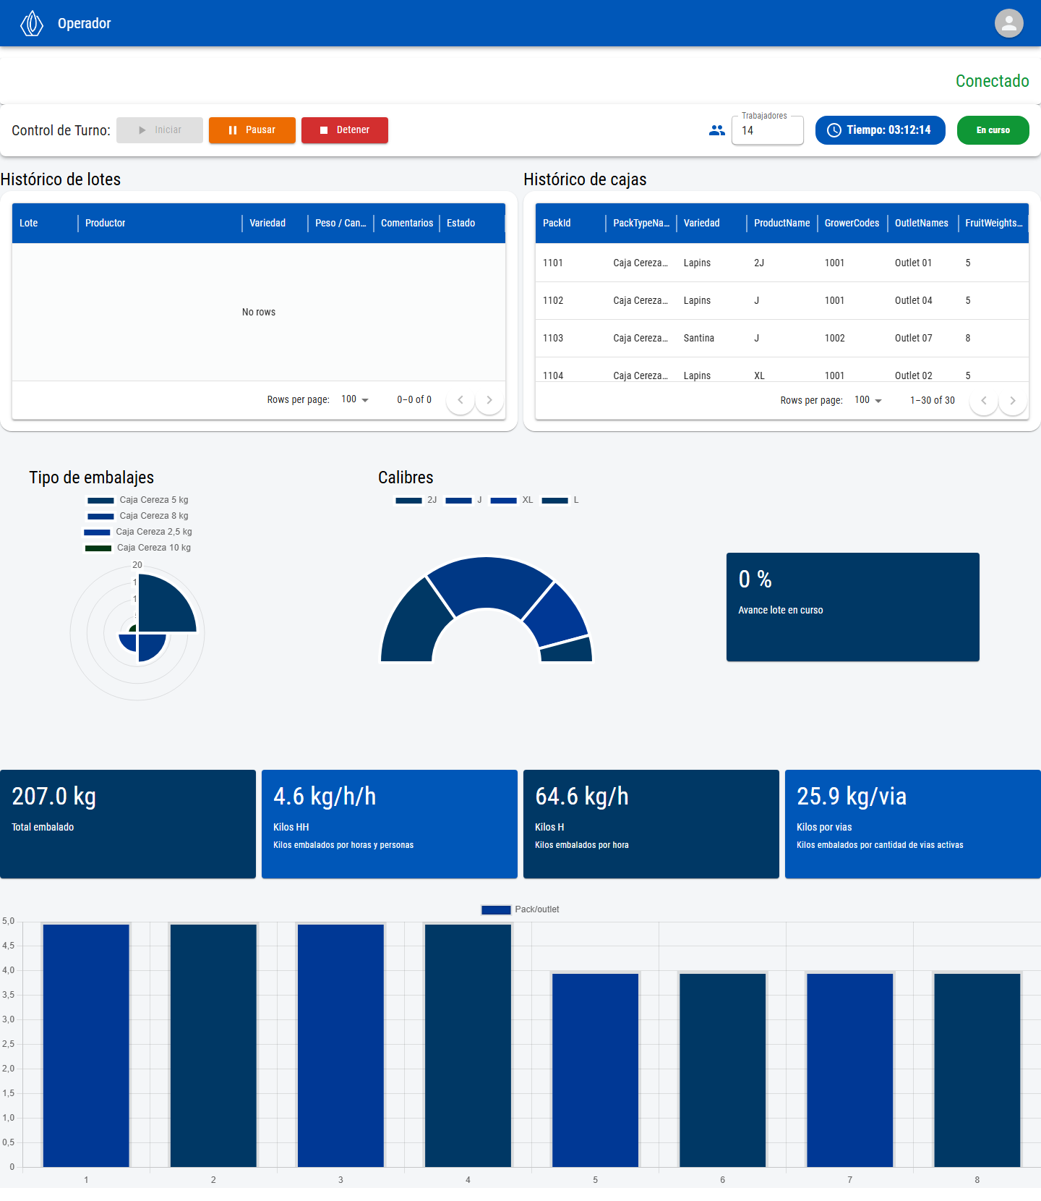
Task: Sort by OutletNames column header
Action: click(922, 223)
